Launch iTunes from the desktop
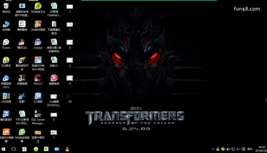267x153 pixels. pos(6,42)
